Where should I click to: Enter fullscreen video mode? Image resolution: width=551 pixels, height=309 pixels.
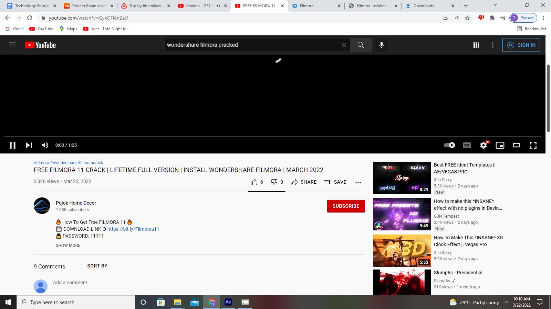point(533,145)
